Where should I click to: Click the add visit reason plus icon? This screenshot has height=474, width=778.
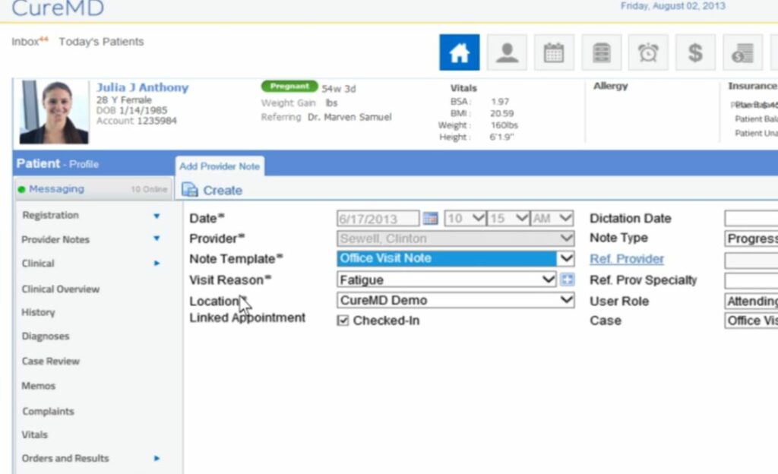click(567, 280)
